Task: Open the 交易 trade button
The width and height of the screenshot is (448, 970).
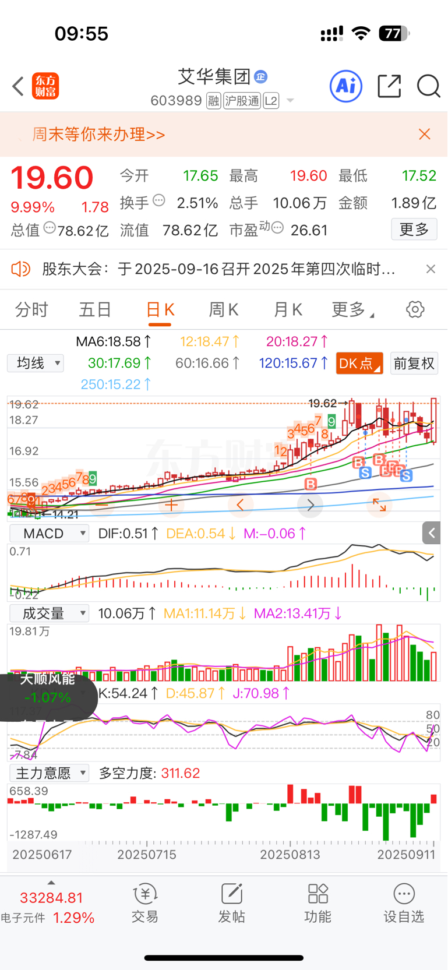Action: (145, 903)
